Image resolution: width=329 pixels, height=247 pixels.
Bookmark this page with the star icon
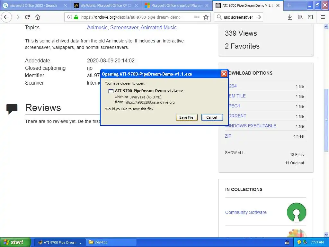[x=206, y=17]
